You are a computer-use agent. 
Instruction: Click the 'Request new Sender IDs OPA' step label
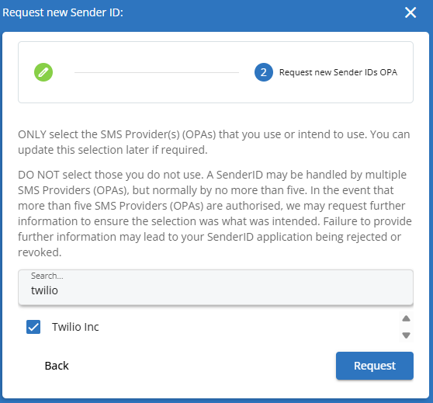(338, 72)
